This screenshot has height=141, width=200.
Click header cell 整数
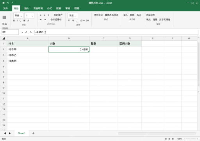(104, 43)
